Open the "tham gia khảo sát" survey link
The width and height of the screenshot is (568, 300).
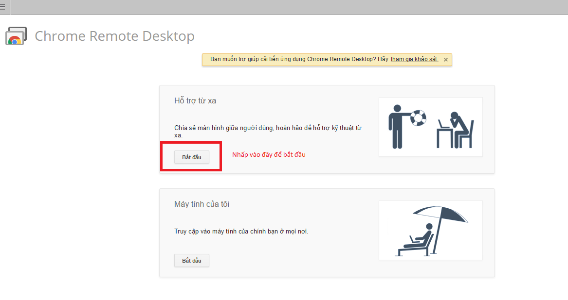point(414,59)
